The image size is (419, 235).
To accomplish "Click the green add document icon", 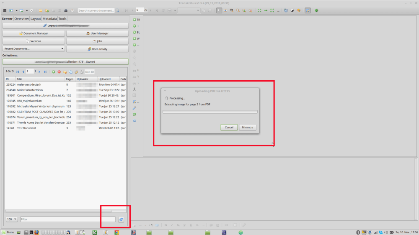I will (x=54, y=72).
